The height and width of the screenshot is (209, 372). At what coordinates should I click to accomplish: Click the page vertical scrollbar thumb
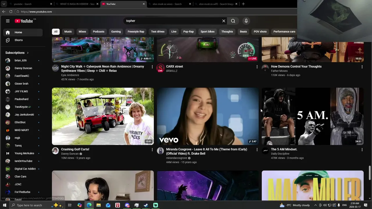click(370, 173)
